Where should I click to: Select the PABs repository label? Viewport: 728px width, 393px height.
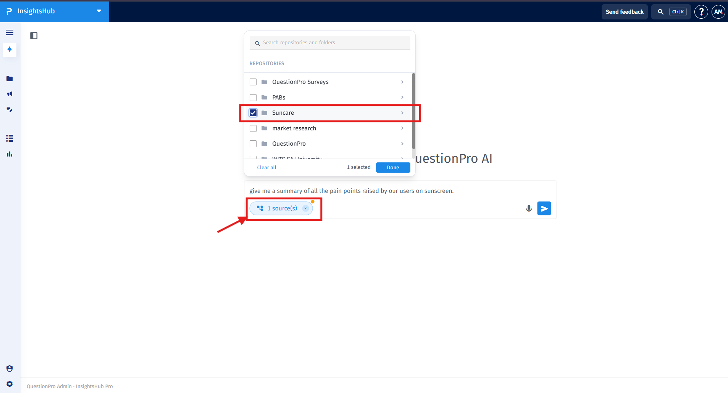click(x=279, y=98)
